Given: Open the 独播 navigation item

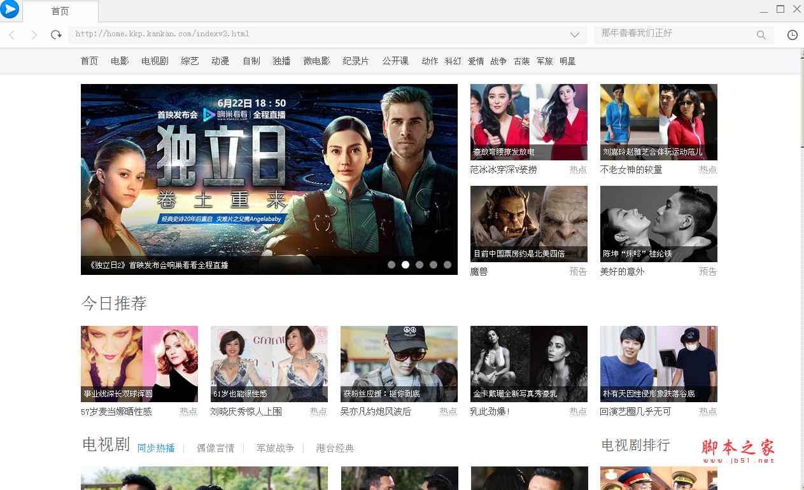Looking at the screenshot, I should click(x=281, y=61).
